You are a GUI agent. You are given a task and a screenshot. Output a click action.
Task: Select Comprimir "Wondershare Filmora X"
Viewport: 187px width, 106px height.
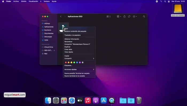click(x=79, y=44)
